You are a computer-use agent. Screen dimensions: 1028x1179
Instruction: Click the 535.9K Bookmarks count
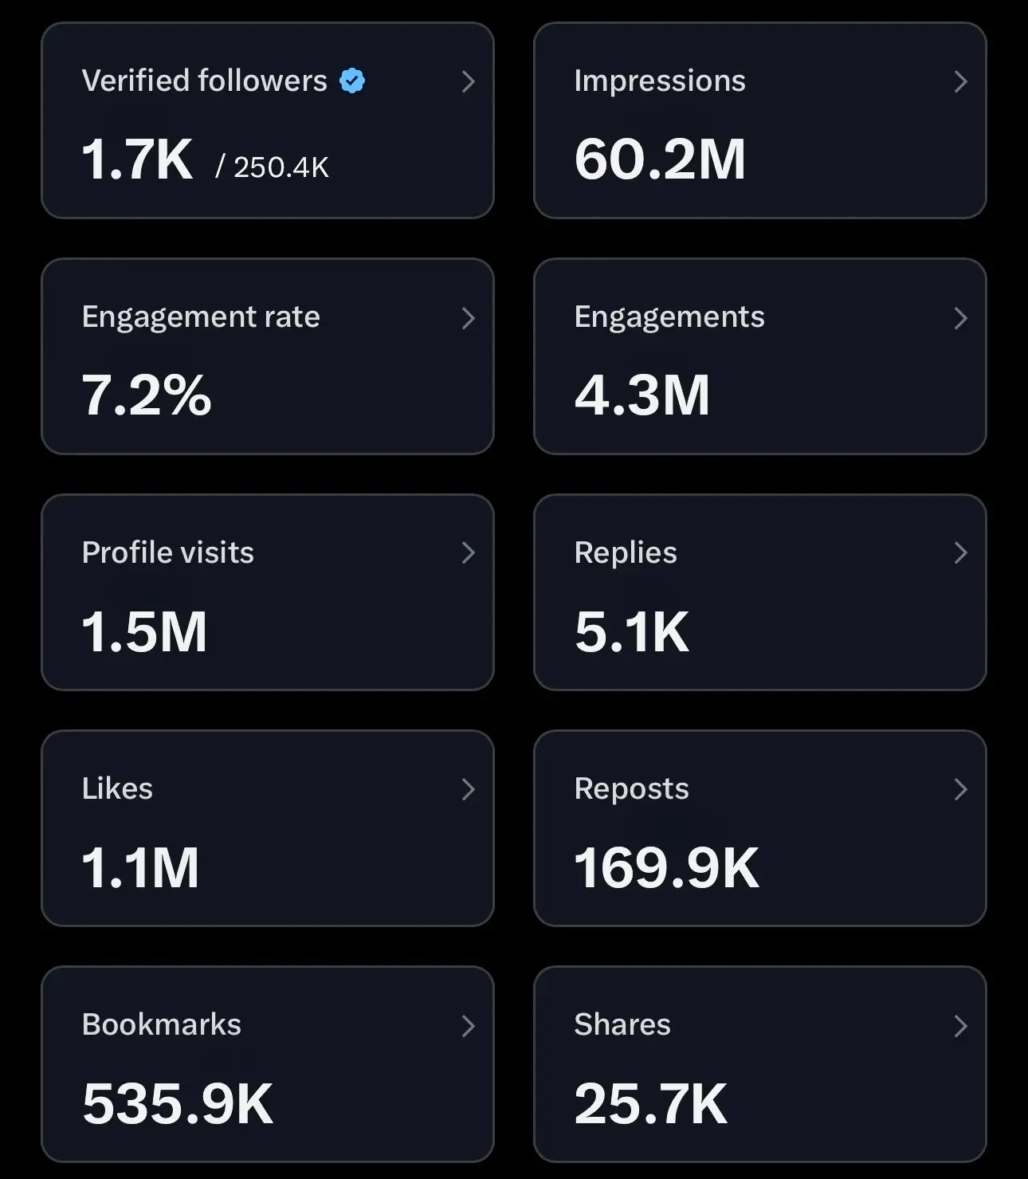(x=178, y=1103)
